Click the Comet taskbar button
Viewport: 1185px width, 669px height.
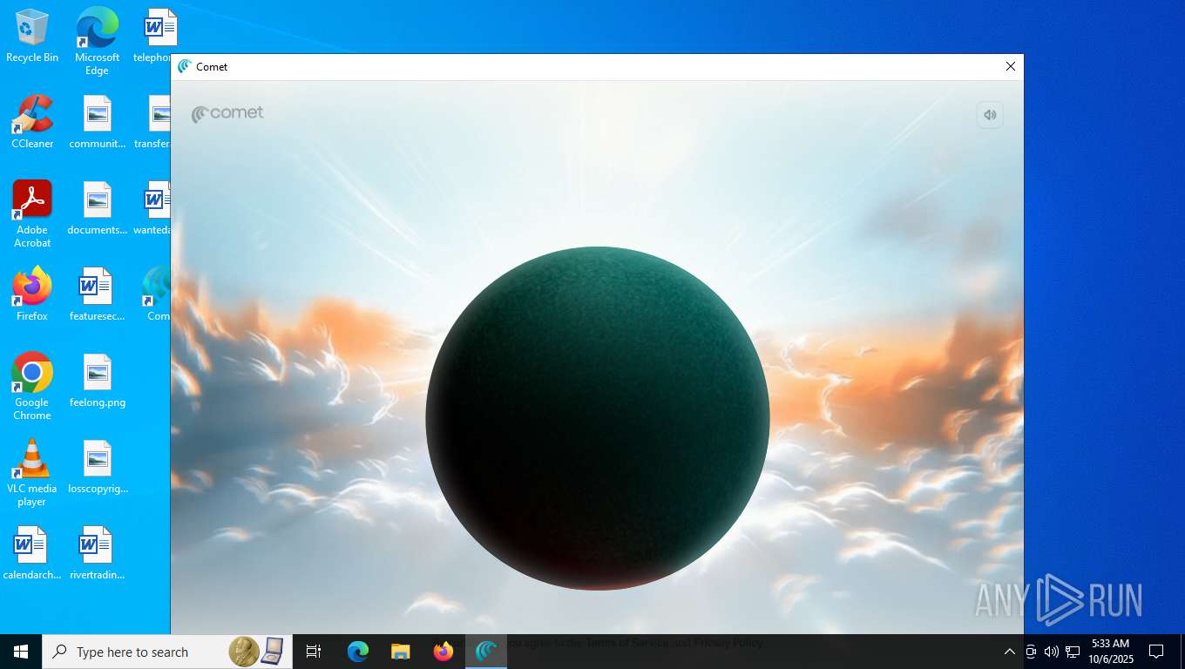pyautogui.click(x=486, y=652)
